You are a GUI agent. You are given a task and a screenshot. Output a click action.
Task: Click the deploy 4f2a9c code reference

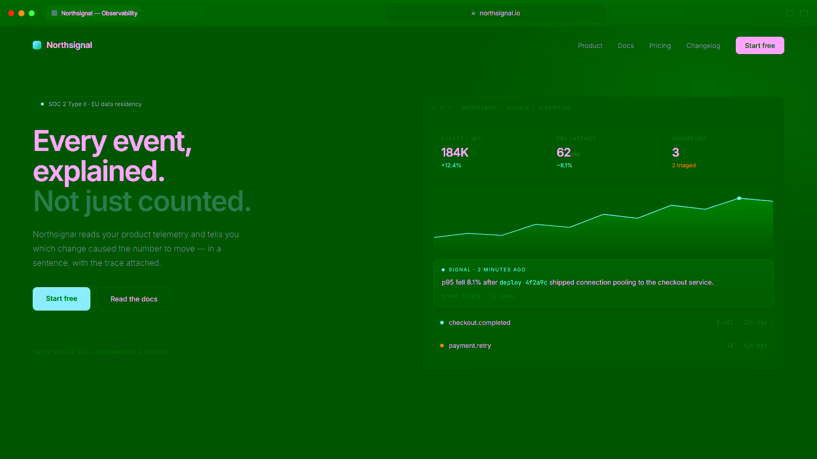click(x=523, y=283)
